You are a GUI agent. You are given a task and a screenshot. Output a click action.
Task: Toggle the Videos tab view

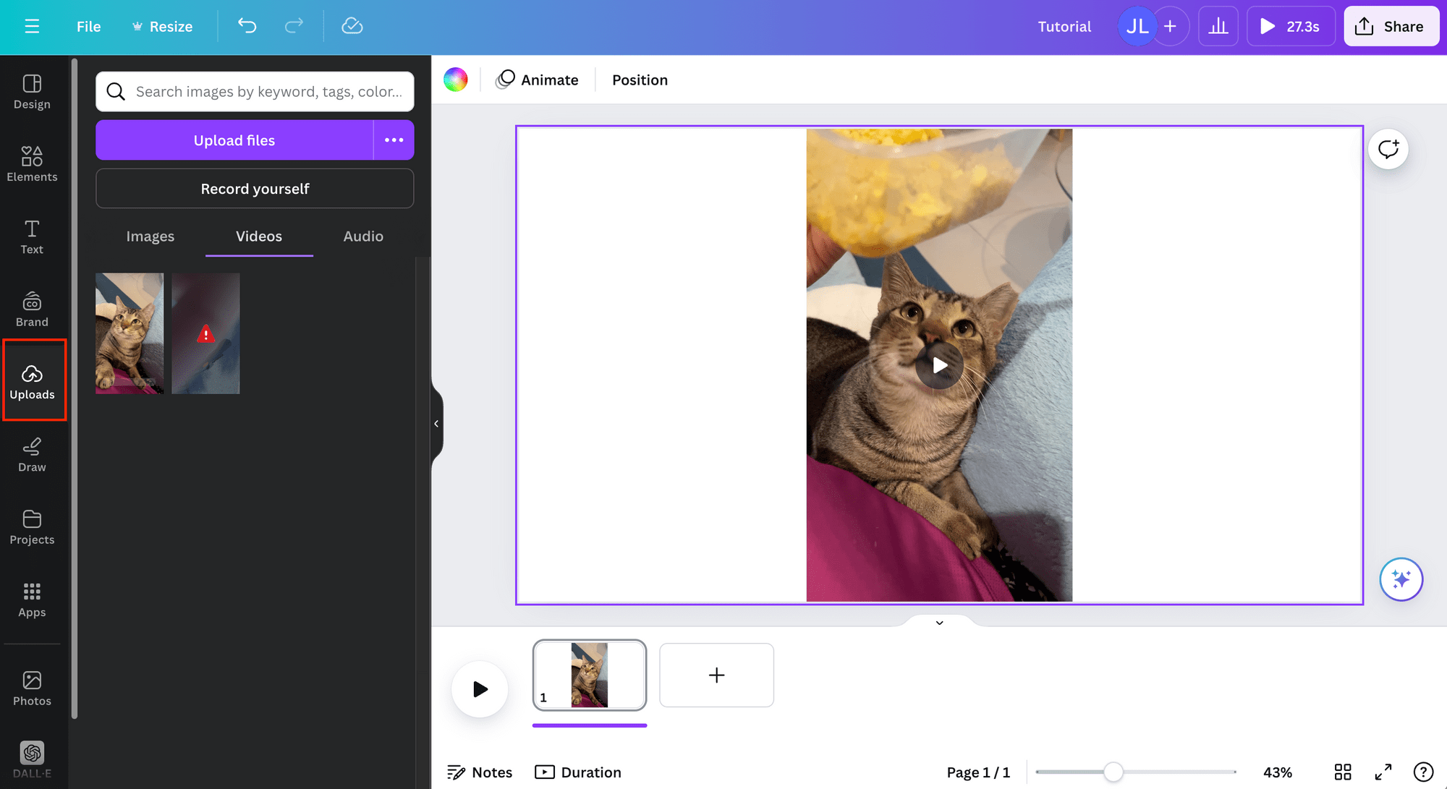pos(258,235)
